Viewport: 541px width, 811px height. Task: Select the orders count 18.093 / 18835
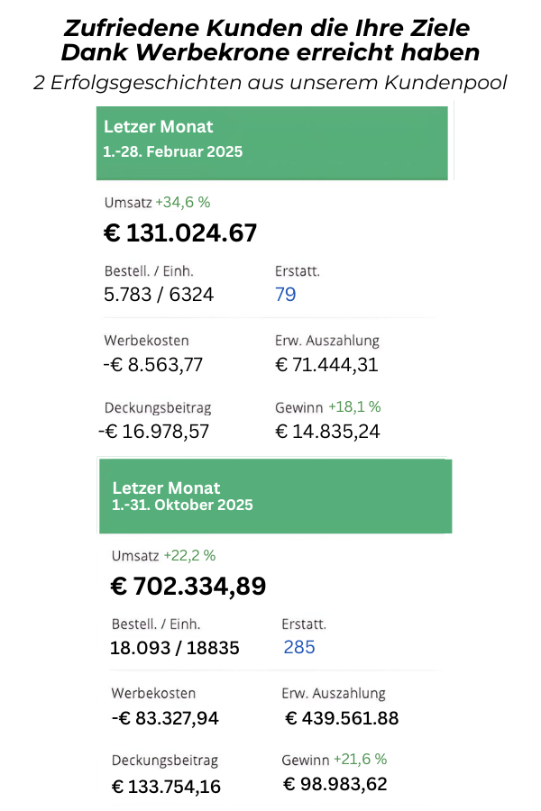point(175,648)
